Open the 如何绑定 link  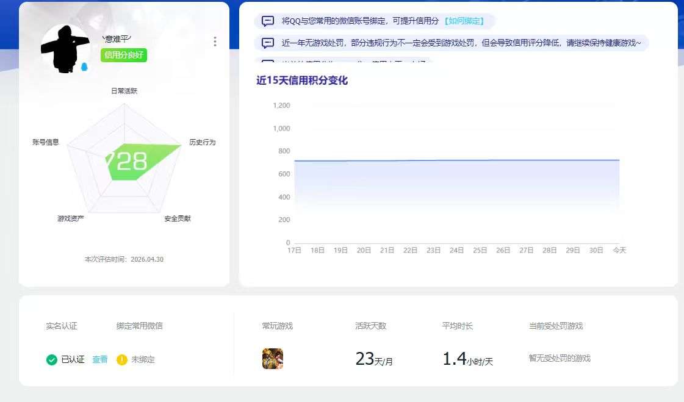(464, 21)
